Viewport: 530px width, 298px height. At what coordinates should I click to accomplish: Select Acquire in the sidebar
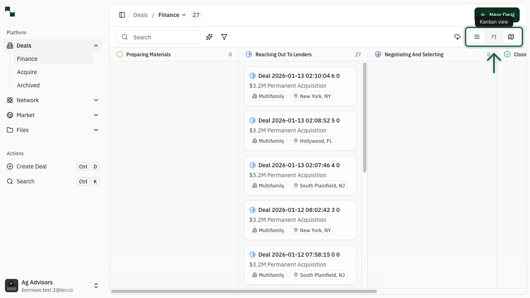pyautogui.click(x=26, y=72)
